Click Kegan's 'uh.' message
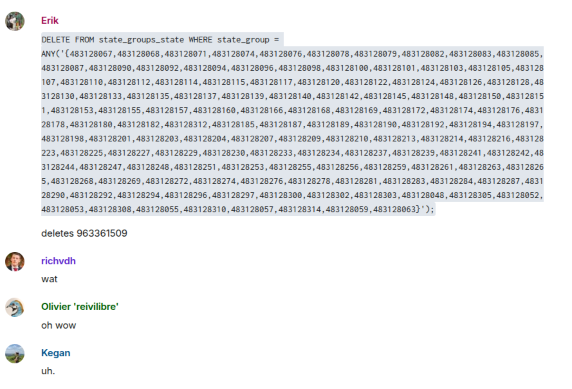 pyautogui.click(x=48, y=371)
